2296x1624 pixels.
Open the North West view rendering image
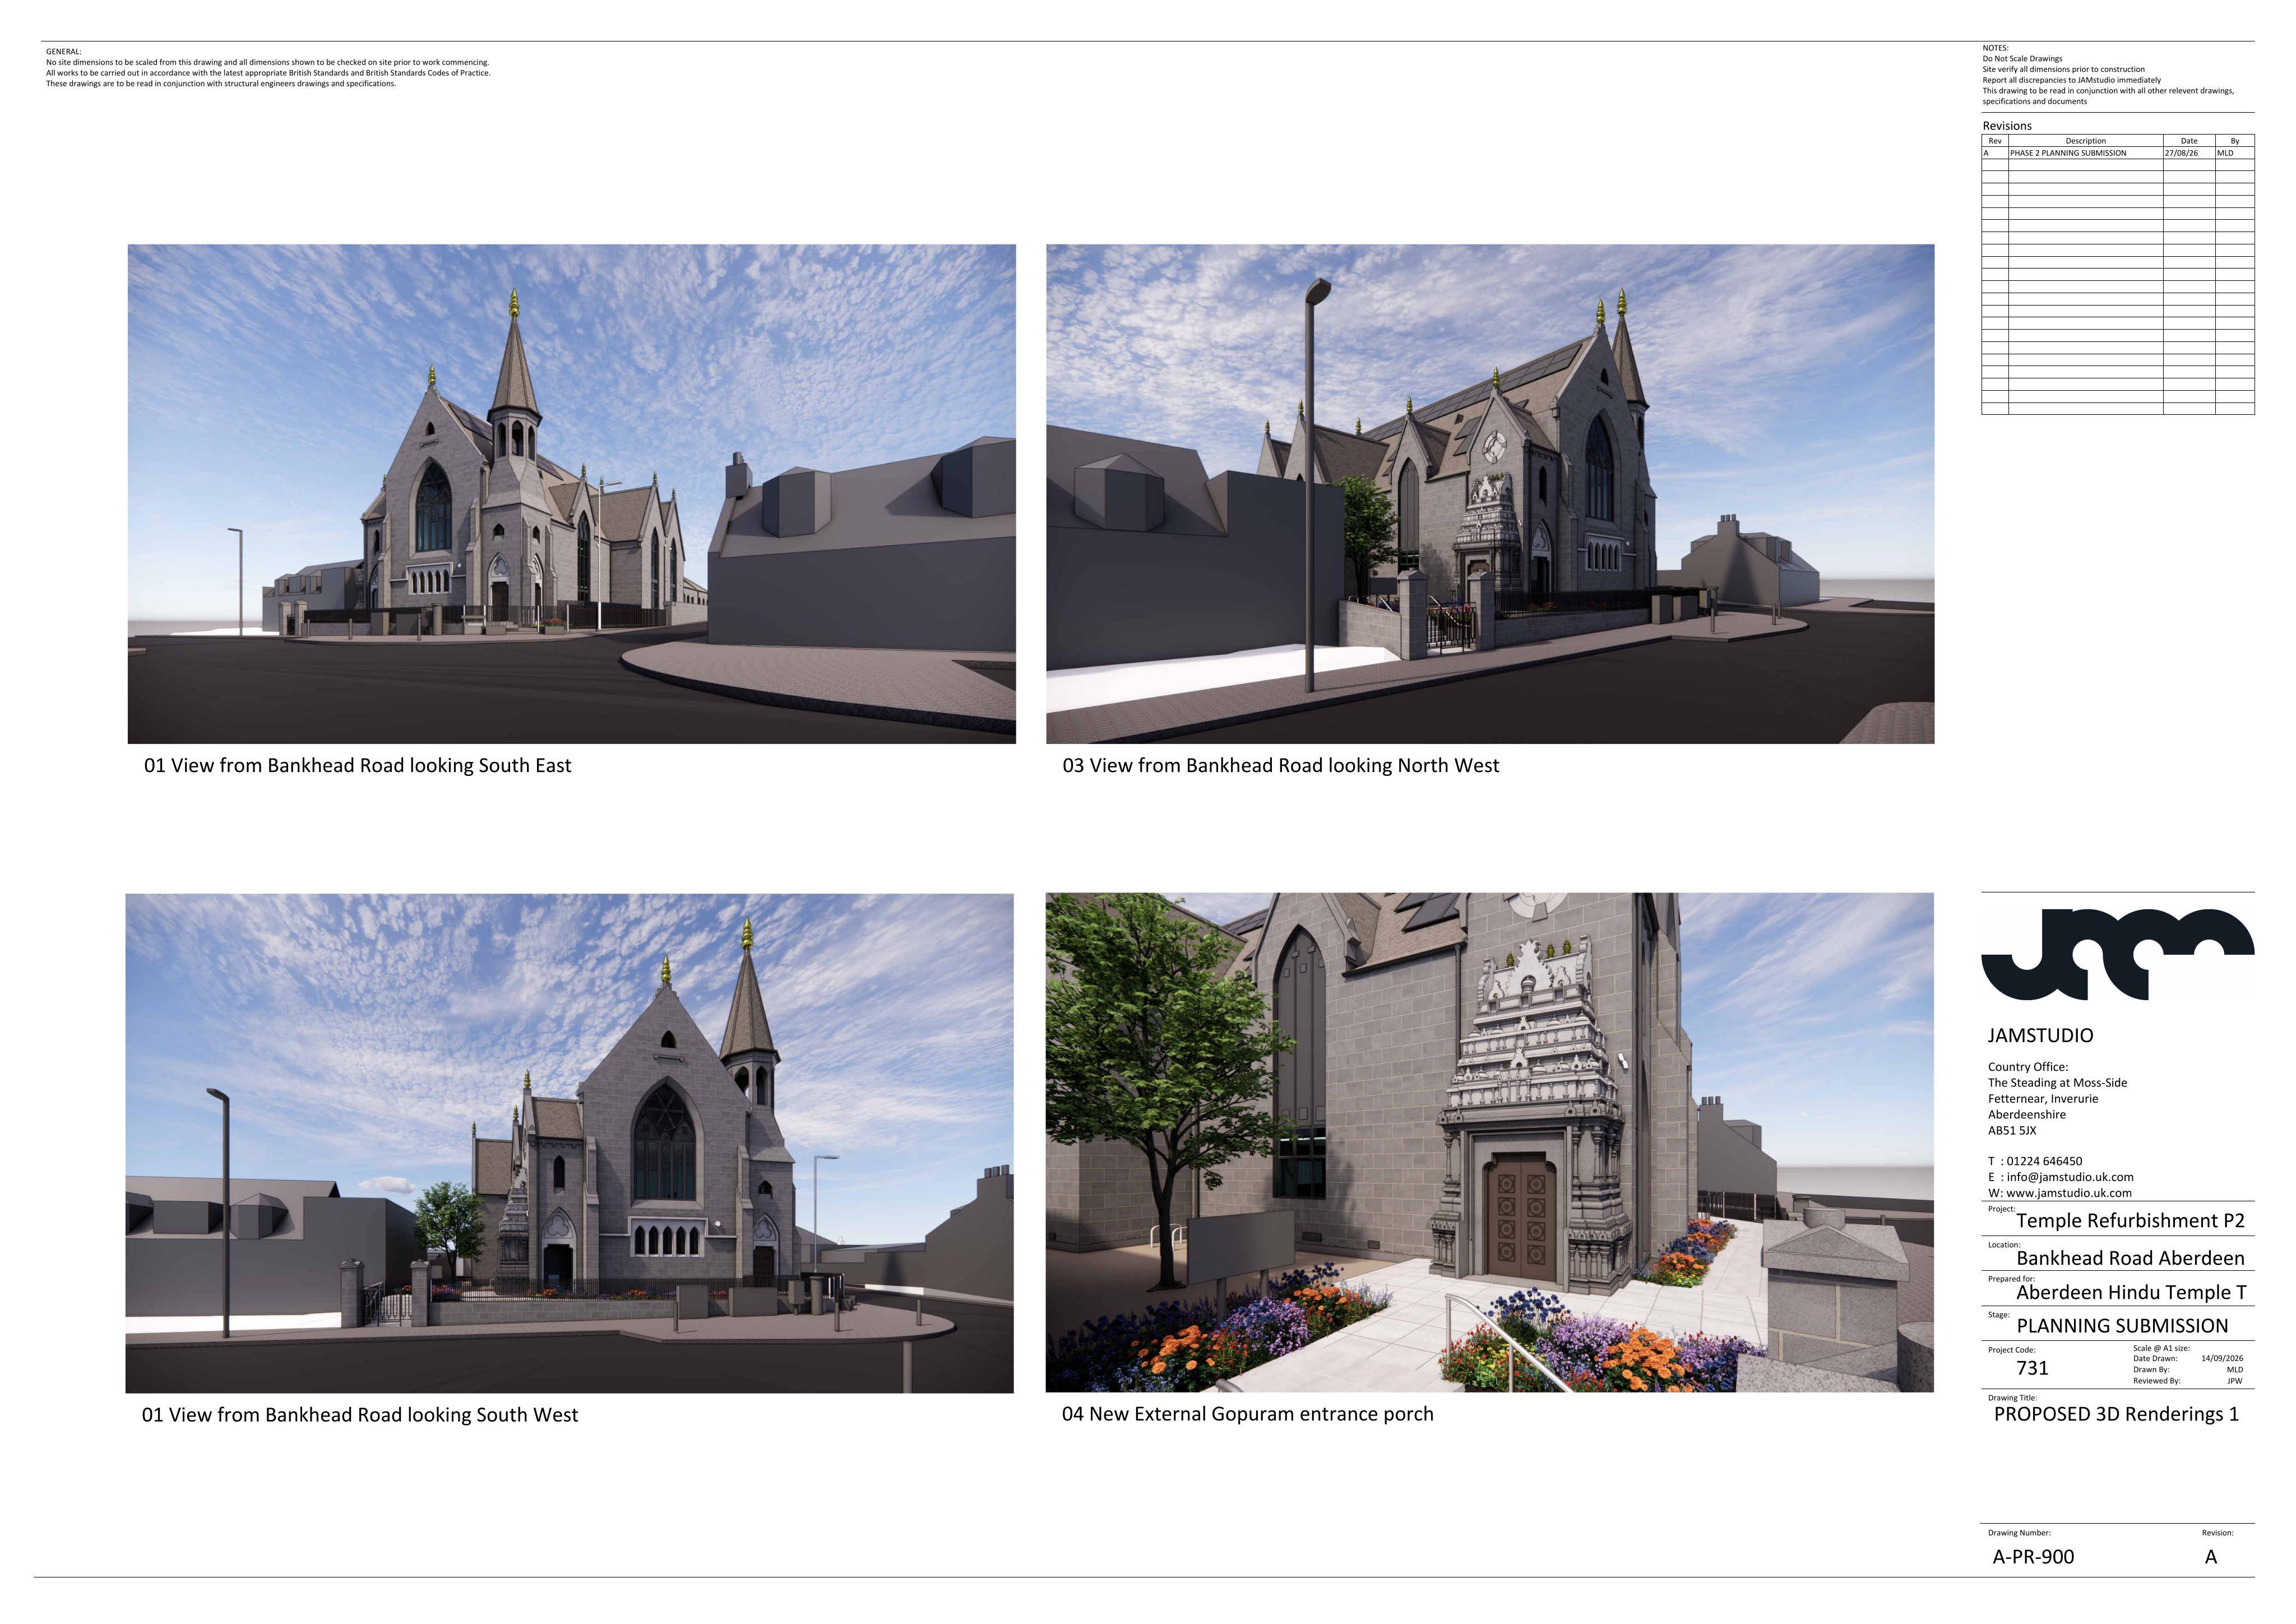point(1490,494)
